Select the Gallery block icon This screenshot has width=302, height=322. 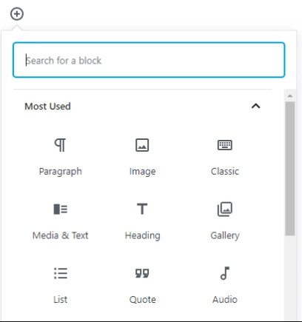pos(225,209)
